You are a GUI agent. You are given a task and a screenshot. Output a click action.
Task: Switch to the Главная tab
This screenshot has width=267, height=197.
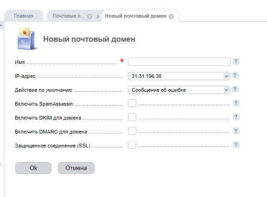[x=24, y=16]
